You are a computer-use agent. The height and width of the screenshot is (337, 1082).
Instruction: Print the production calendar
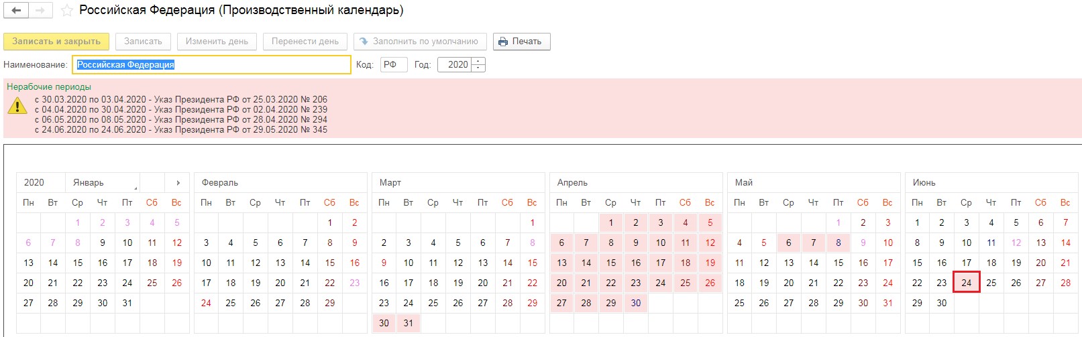tap(521, 42)
